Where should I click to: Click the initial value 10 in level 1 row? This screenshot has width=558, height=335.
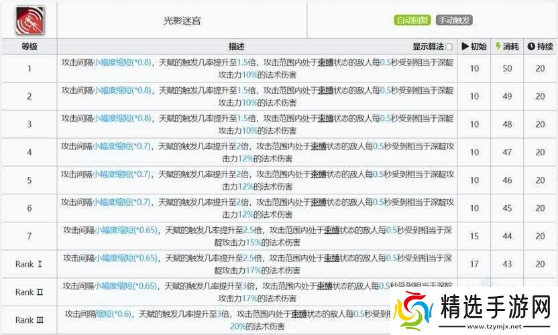[474, 68]
